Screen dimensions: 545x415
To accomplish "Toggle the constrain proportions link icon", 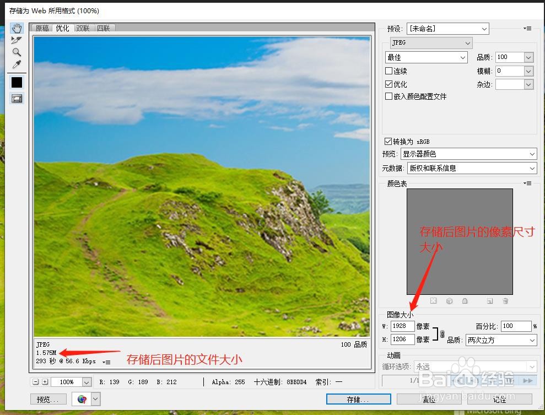I will pos(442,334).
